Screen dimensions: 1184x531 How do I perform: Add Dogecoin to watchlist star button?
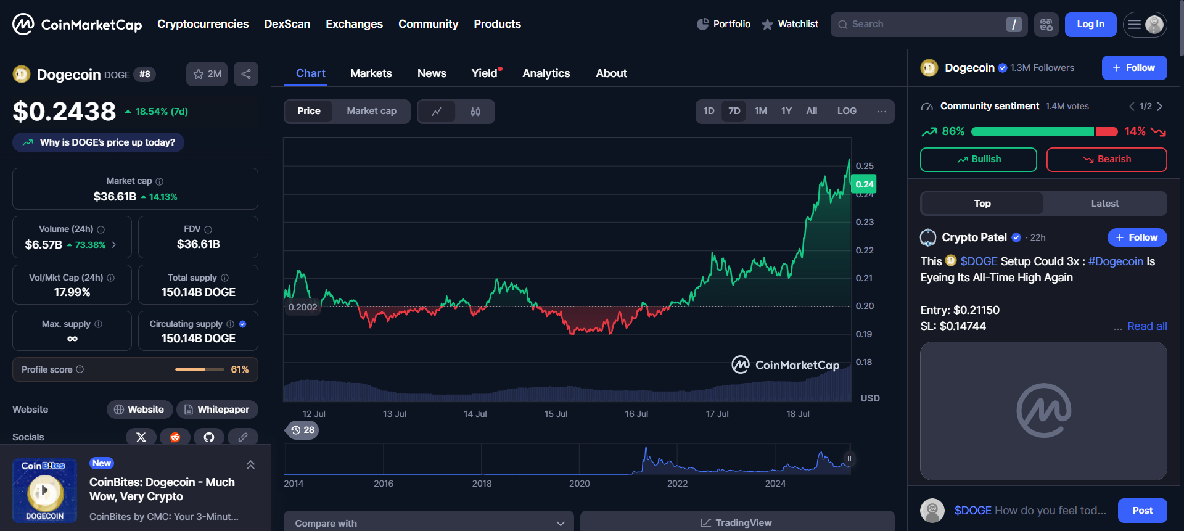point(207,74)
